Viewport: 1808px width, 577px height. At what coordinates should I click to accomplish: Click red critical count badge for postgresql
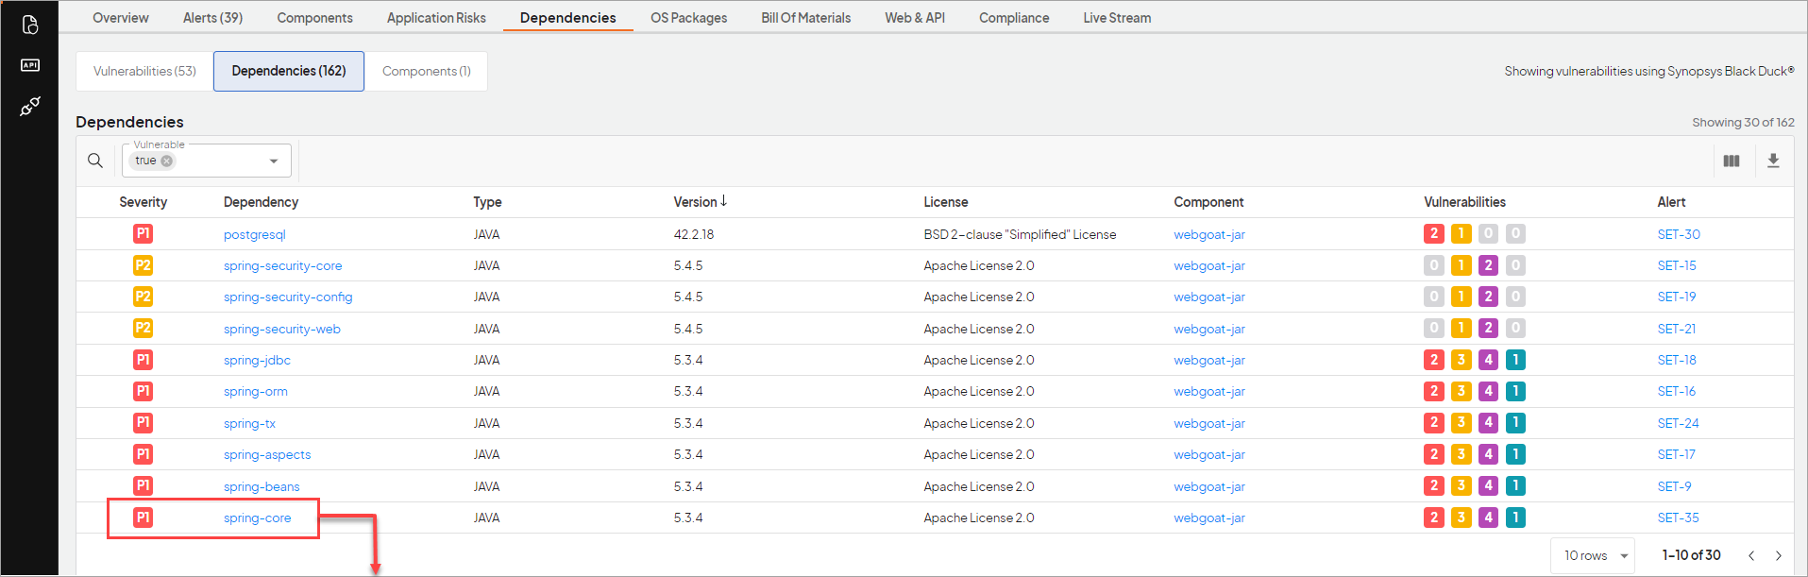click(x=1434, y=233)
